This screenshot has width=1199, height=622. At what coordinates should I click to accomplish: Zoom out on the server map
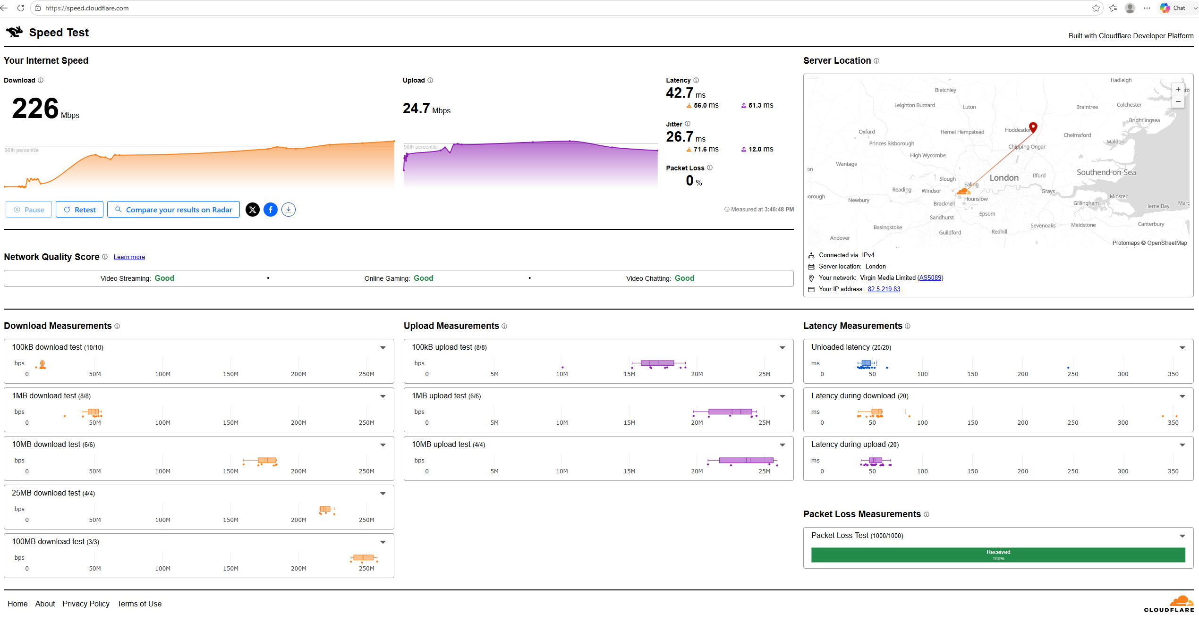pyautogui.click(x=1178, y=101)
